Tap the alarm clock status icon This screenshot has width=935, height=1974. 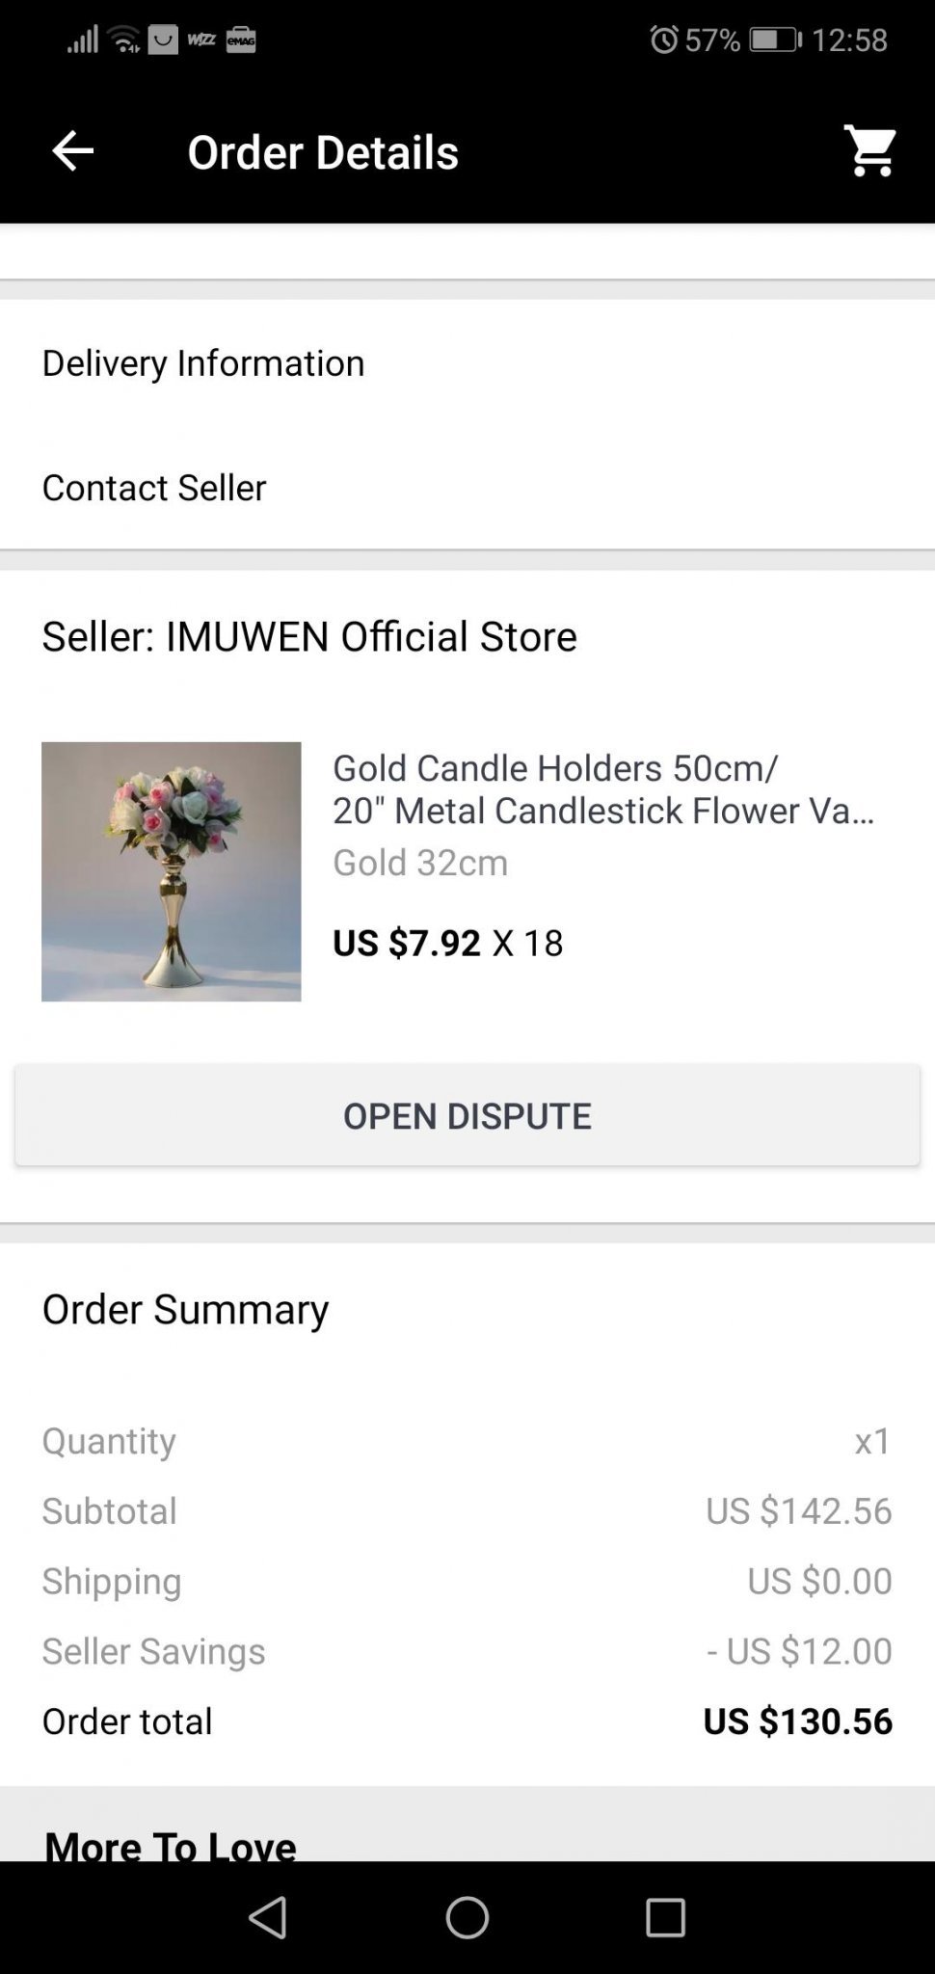(663, 40)
